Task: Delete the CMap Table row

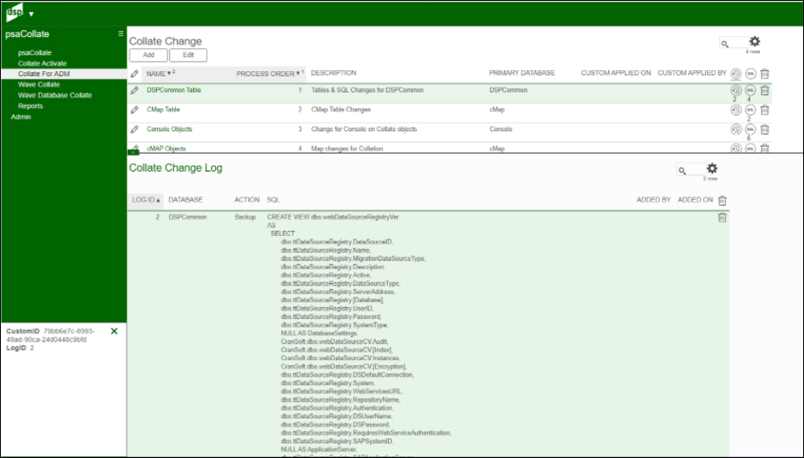Action: click(x=765, y=110)
